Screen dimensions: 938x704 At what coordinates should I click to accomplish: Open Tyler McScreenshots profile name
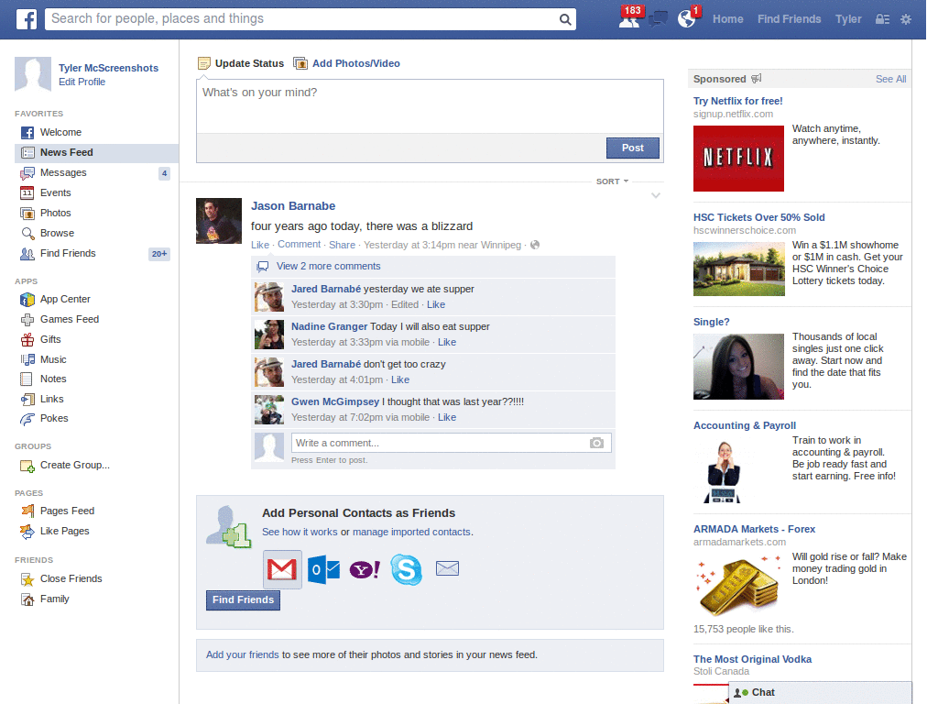[108, 68]
